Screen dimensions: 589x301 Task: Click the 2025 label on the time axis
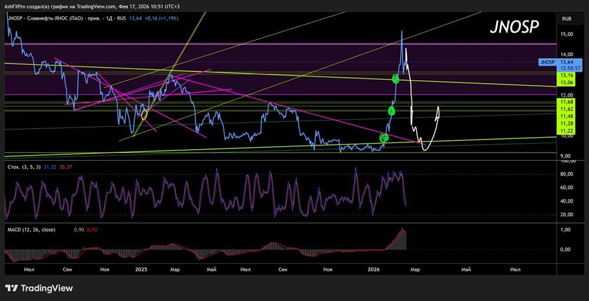pos(141,270)
